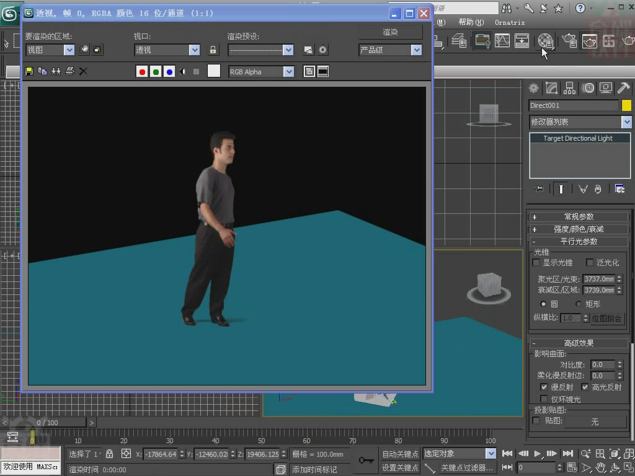Screen dimensions: 635x476
Task: Open the Ornatrix menu
Action: [510, 22]
